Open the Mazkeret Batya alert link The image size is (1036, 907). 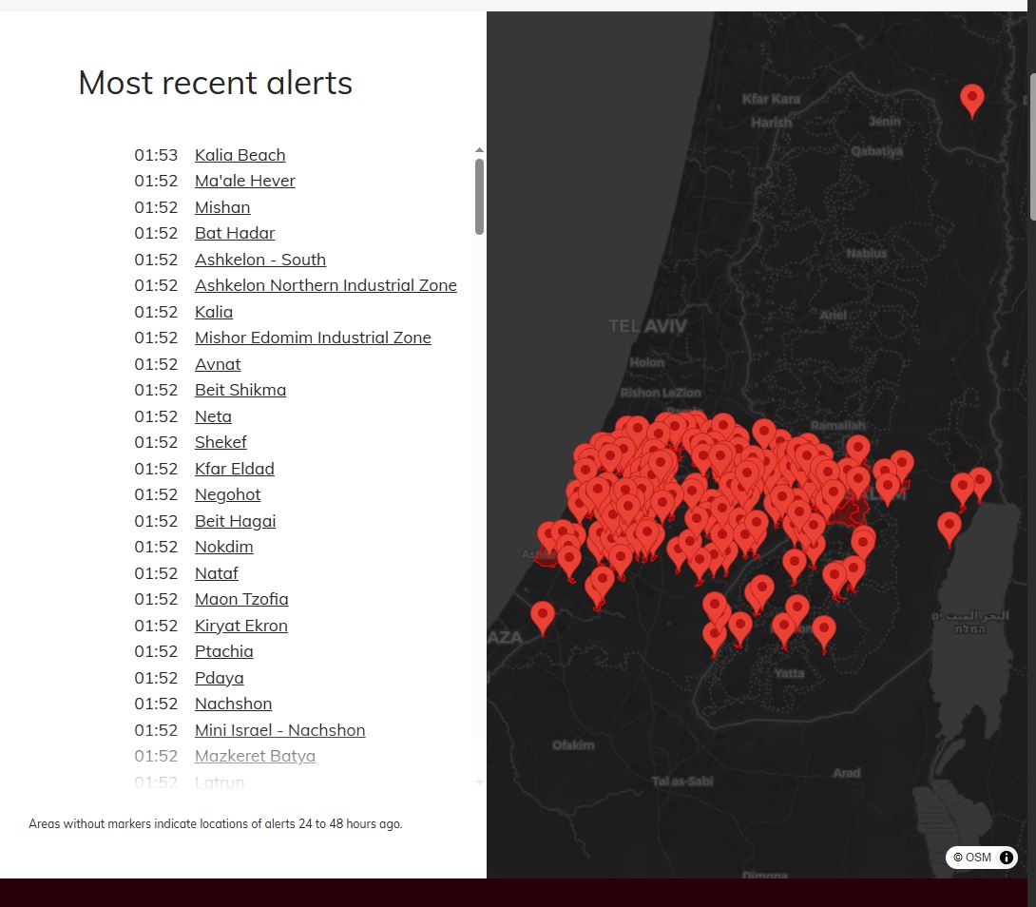click(x=255, y=756)
